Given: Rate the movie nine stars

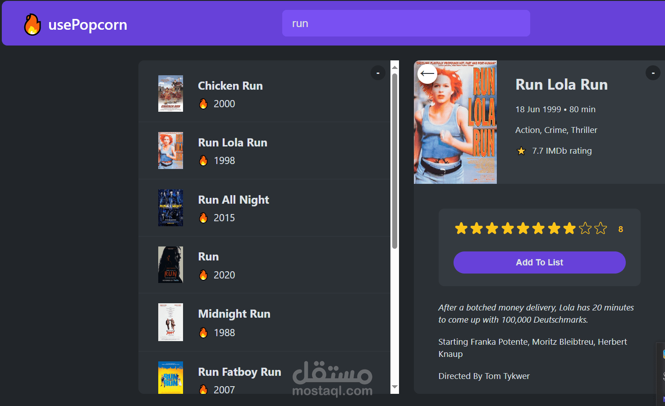Looking at the screenshot, I should pos(585,228).
